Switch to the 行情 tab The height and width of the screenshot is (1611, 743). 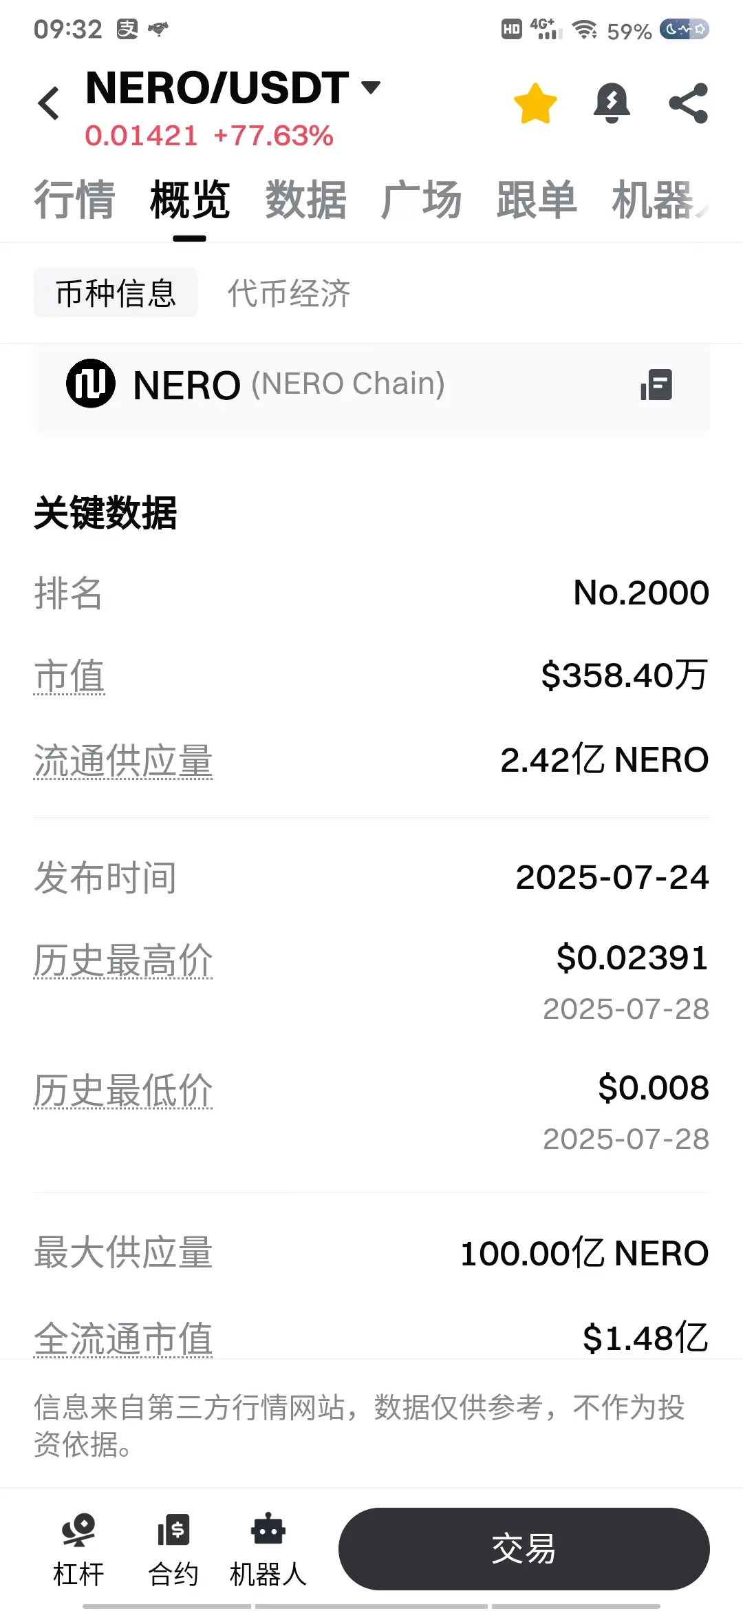(74, 200)
